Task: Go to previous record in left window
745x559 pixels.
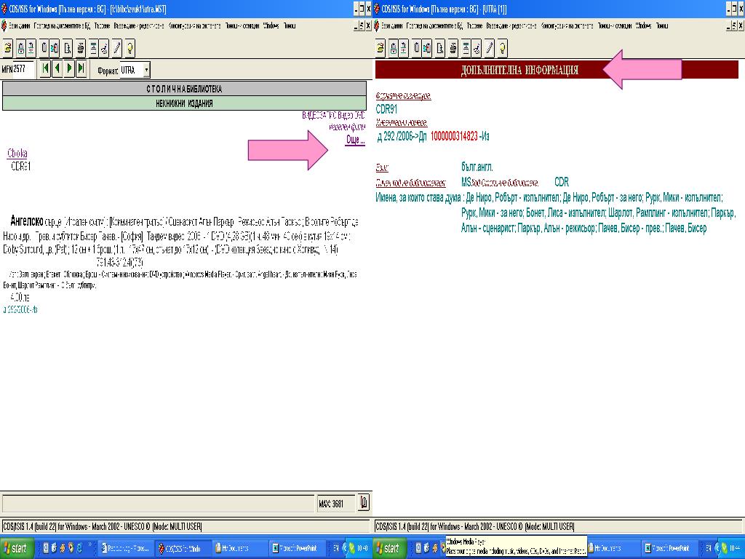Action: pyautogui.click(x=57, y=68)
